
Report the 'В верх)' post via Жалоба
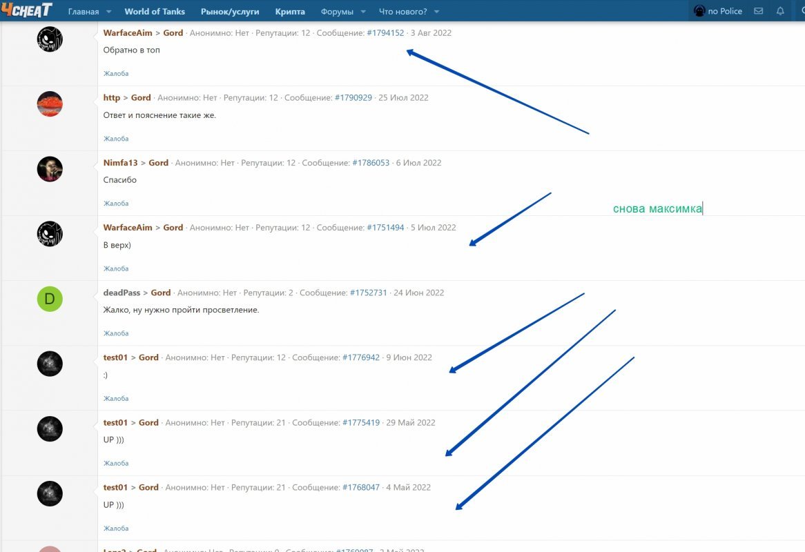[x=116, y=268]
